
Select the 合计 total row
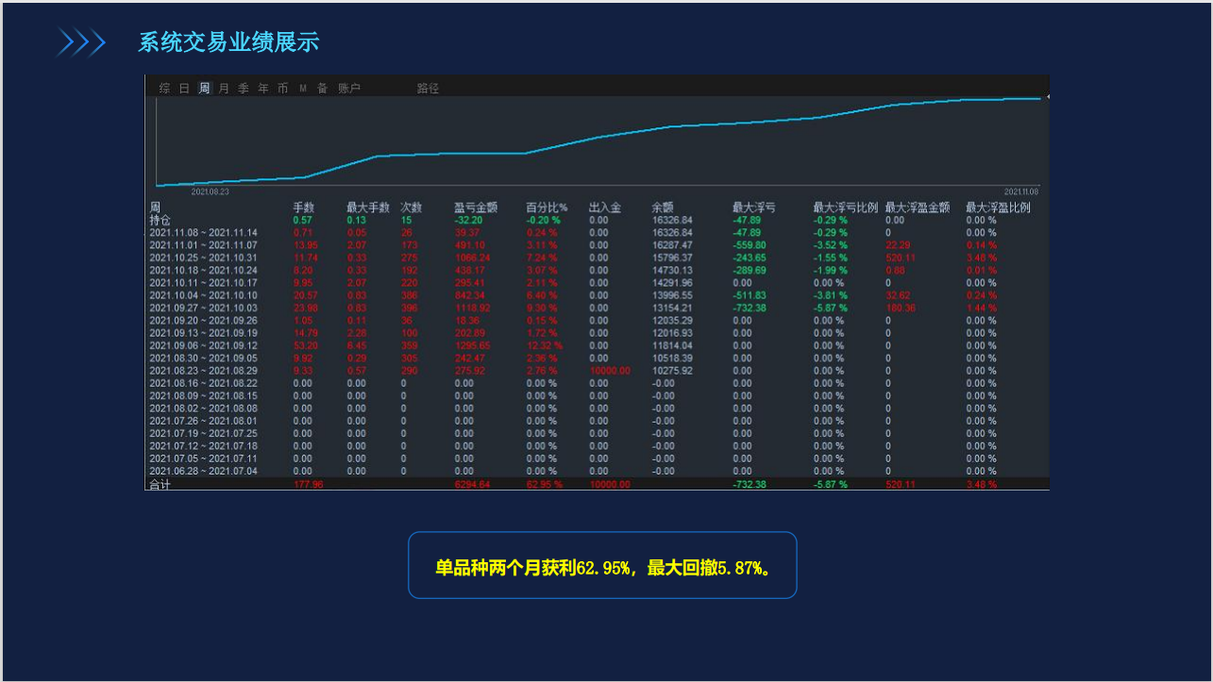[x=159, y=484]
